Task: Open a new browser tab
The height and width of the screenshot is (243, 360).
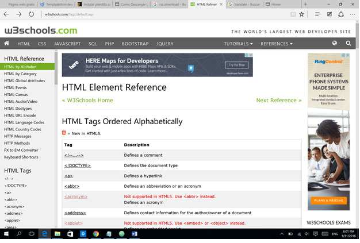Action: pyautogui.click(x=305, y=4)
